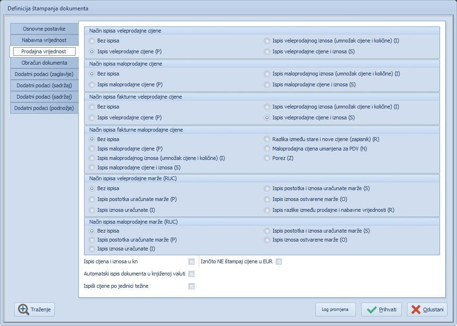
Task: Click the Traženje magnifier button
Action: pos(35,309)
